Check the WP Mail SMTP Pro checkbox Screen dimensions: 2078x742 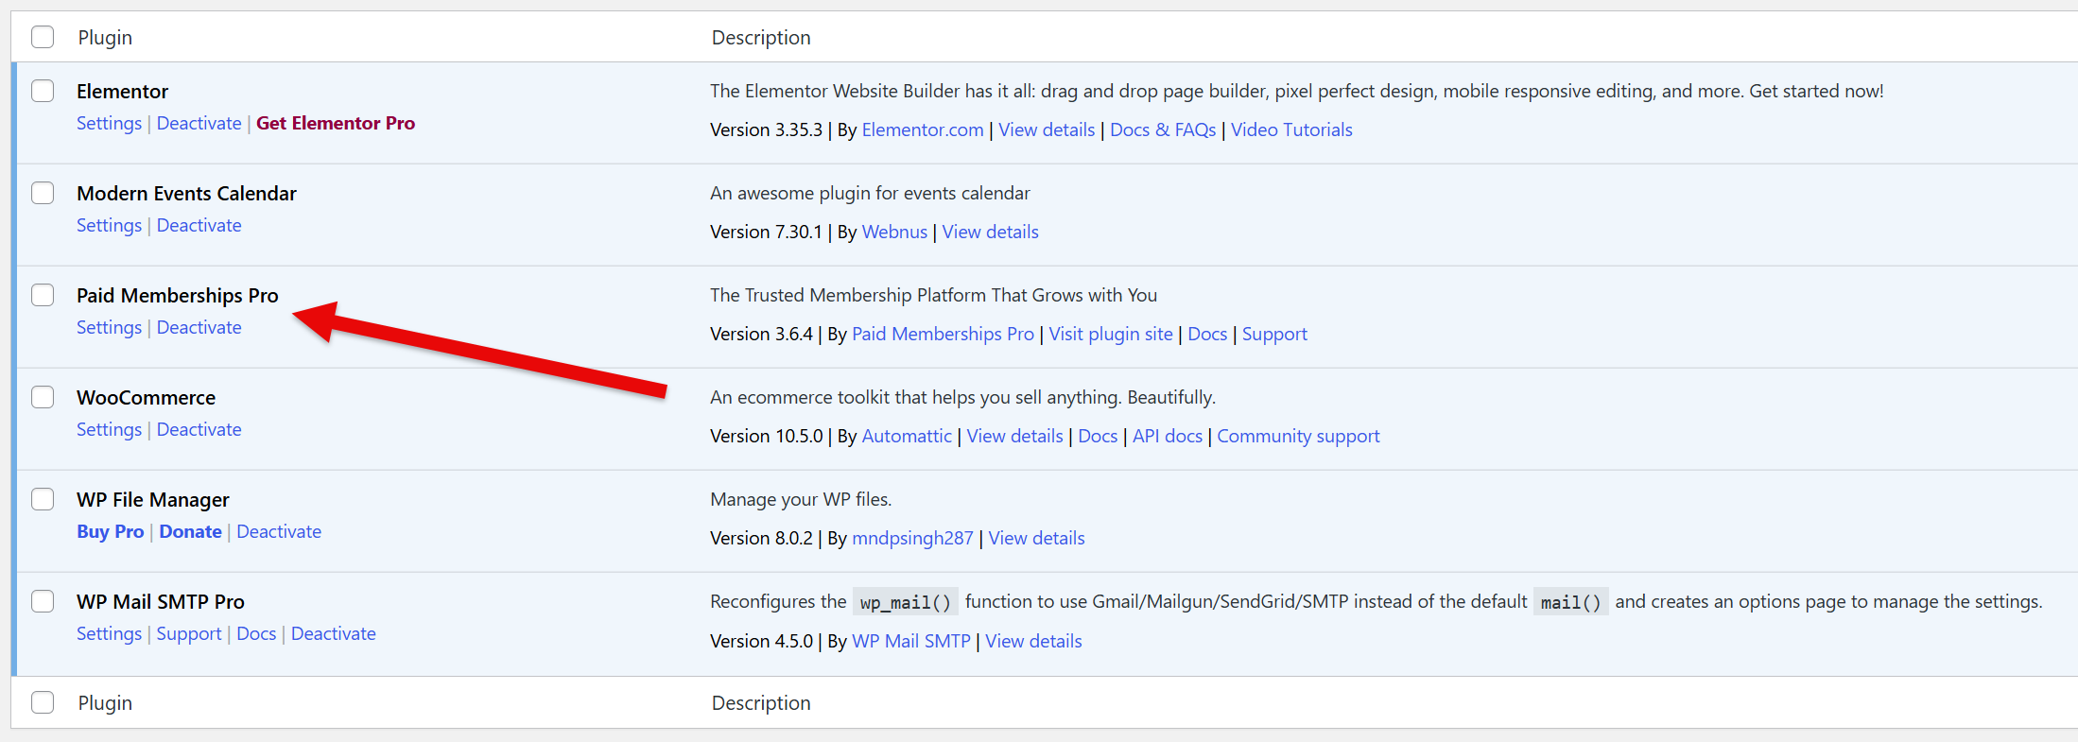tap(43, 601)
